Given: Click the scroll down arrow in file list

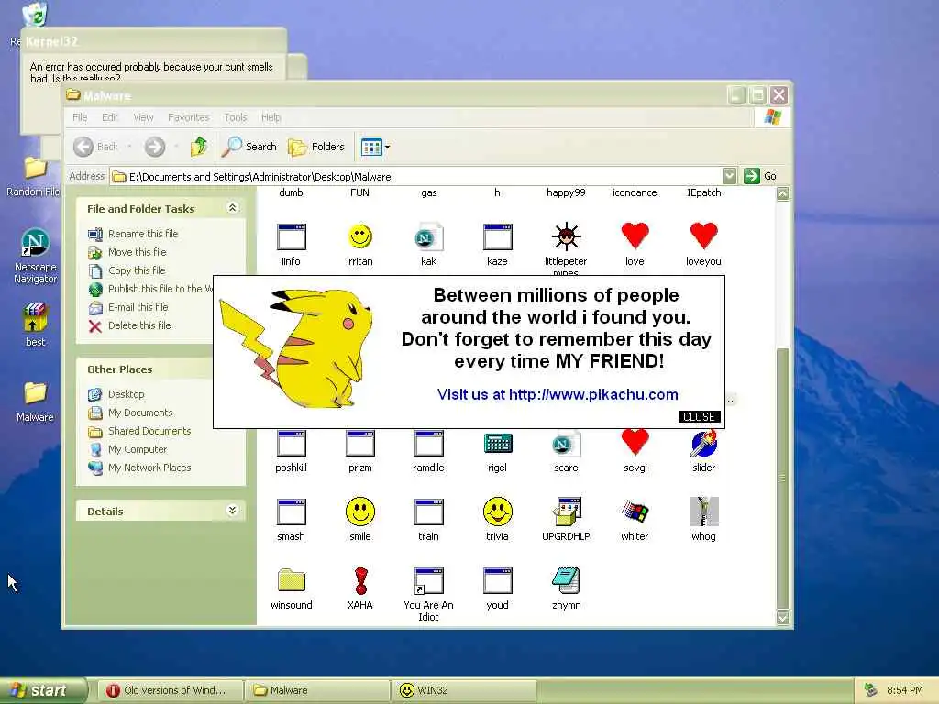Looking at the screenshot, I should coord(783,617).
